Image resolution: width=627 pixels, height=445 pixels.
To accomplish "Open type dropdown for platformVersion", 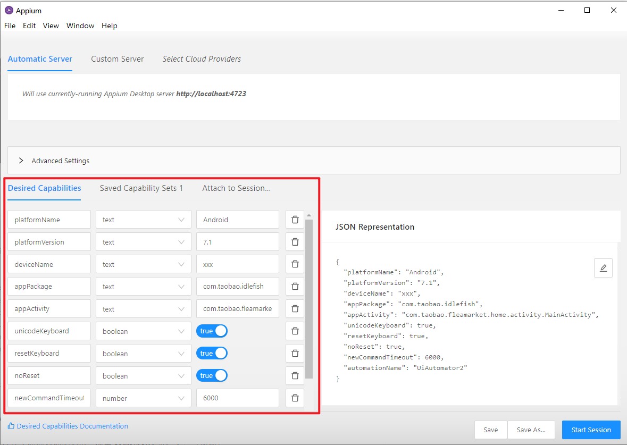I will (143, 242).
